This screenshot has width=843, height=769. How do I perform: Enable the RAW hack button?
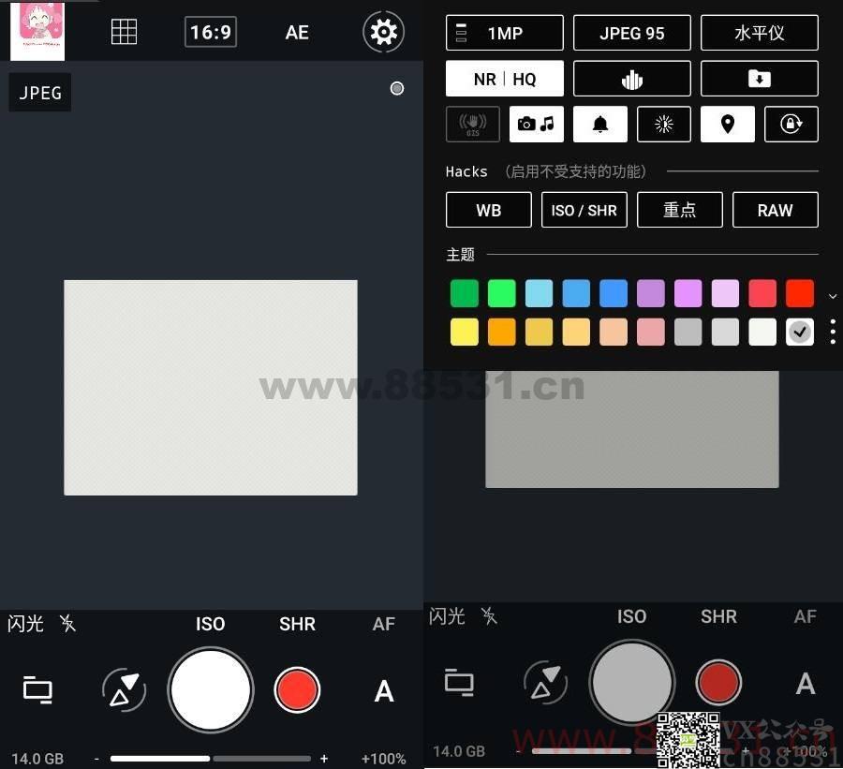pyautogui.click(x=776, y=210)
